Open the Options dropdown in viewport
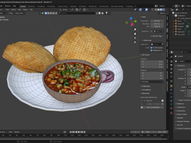The height and width of the screenshot is (143, 191). 163,13
